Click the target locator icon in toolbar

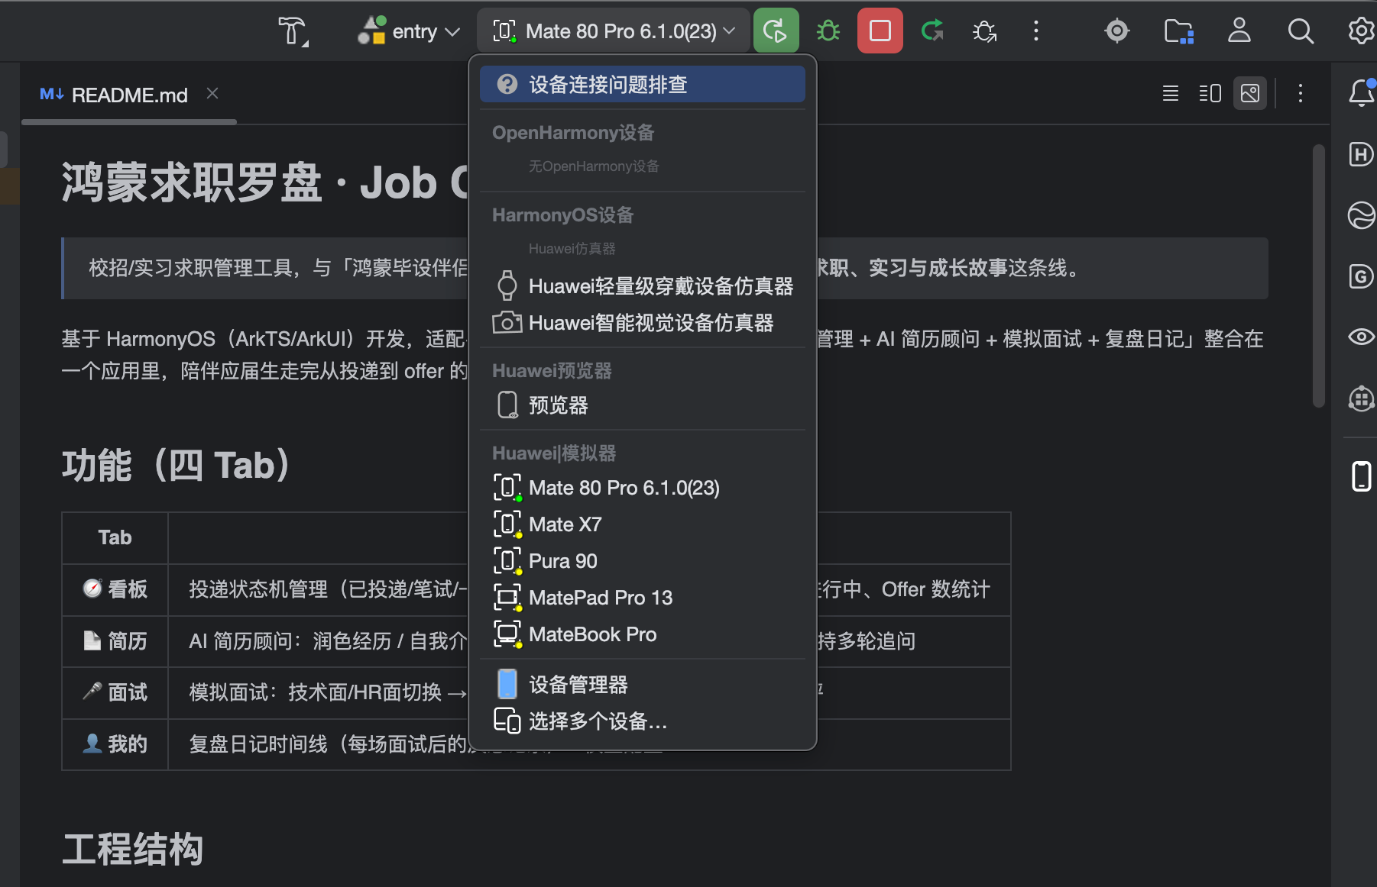[1116, 31]
